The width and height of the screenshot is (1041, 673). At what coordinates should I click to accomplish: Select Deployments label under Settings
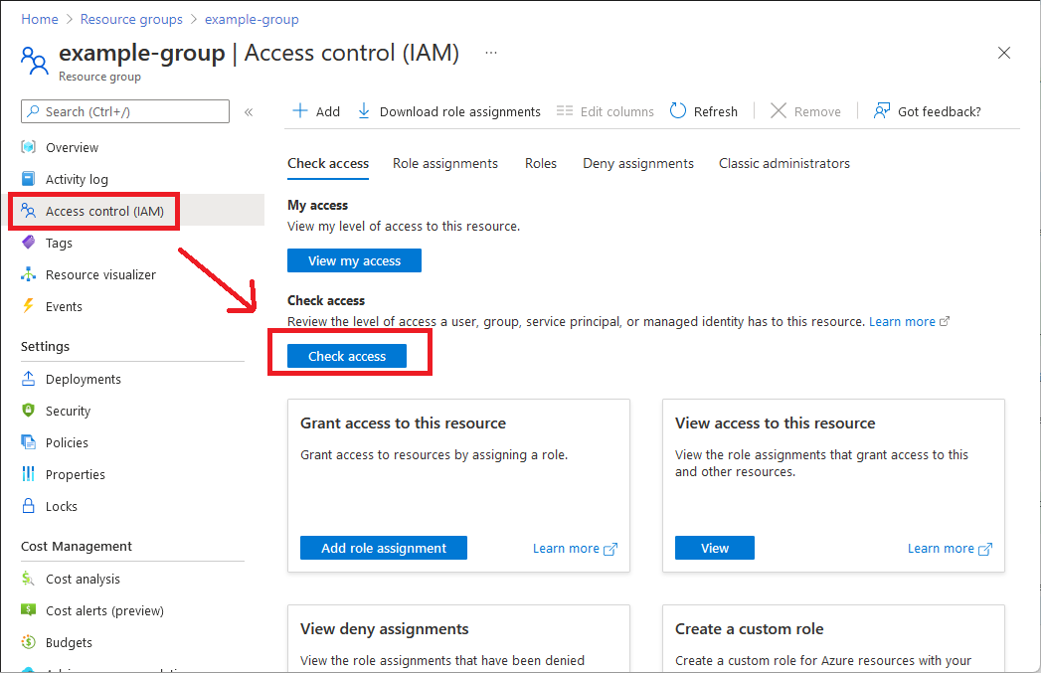tap(83, 379)
